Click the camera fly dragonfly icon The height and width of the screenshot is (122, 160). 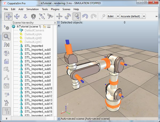[50, 16]
